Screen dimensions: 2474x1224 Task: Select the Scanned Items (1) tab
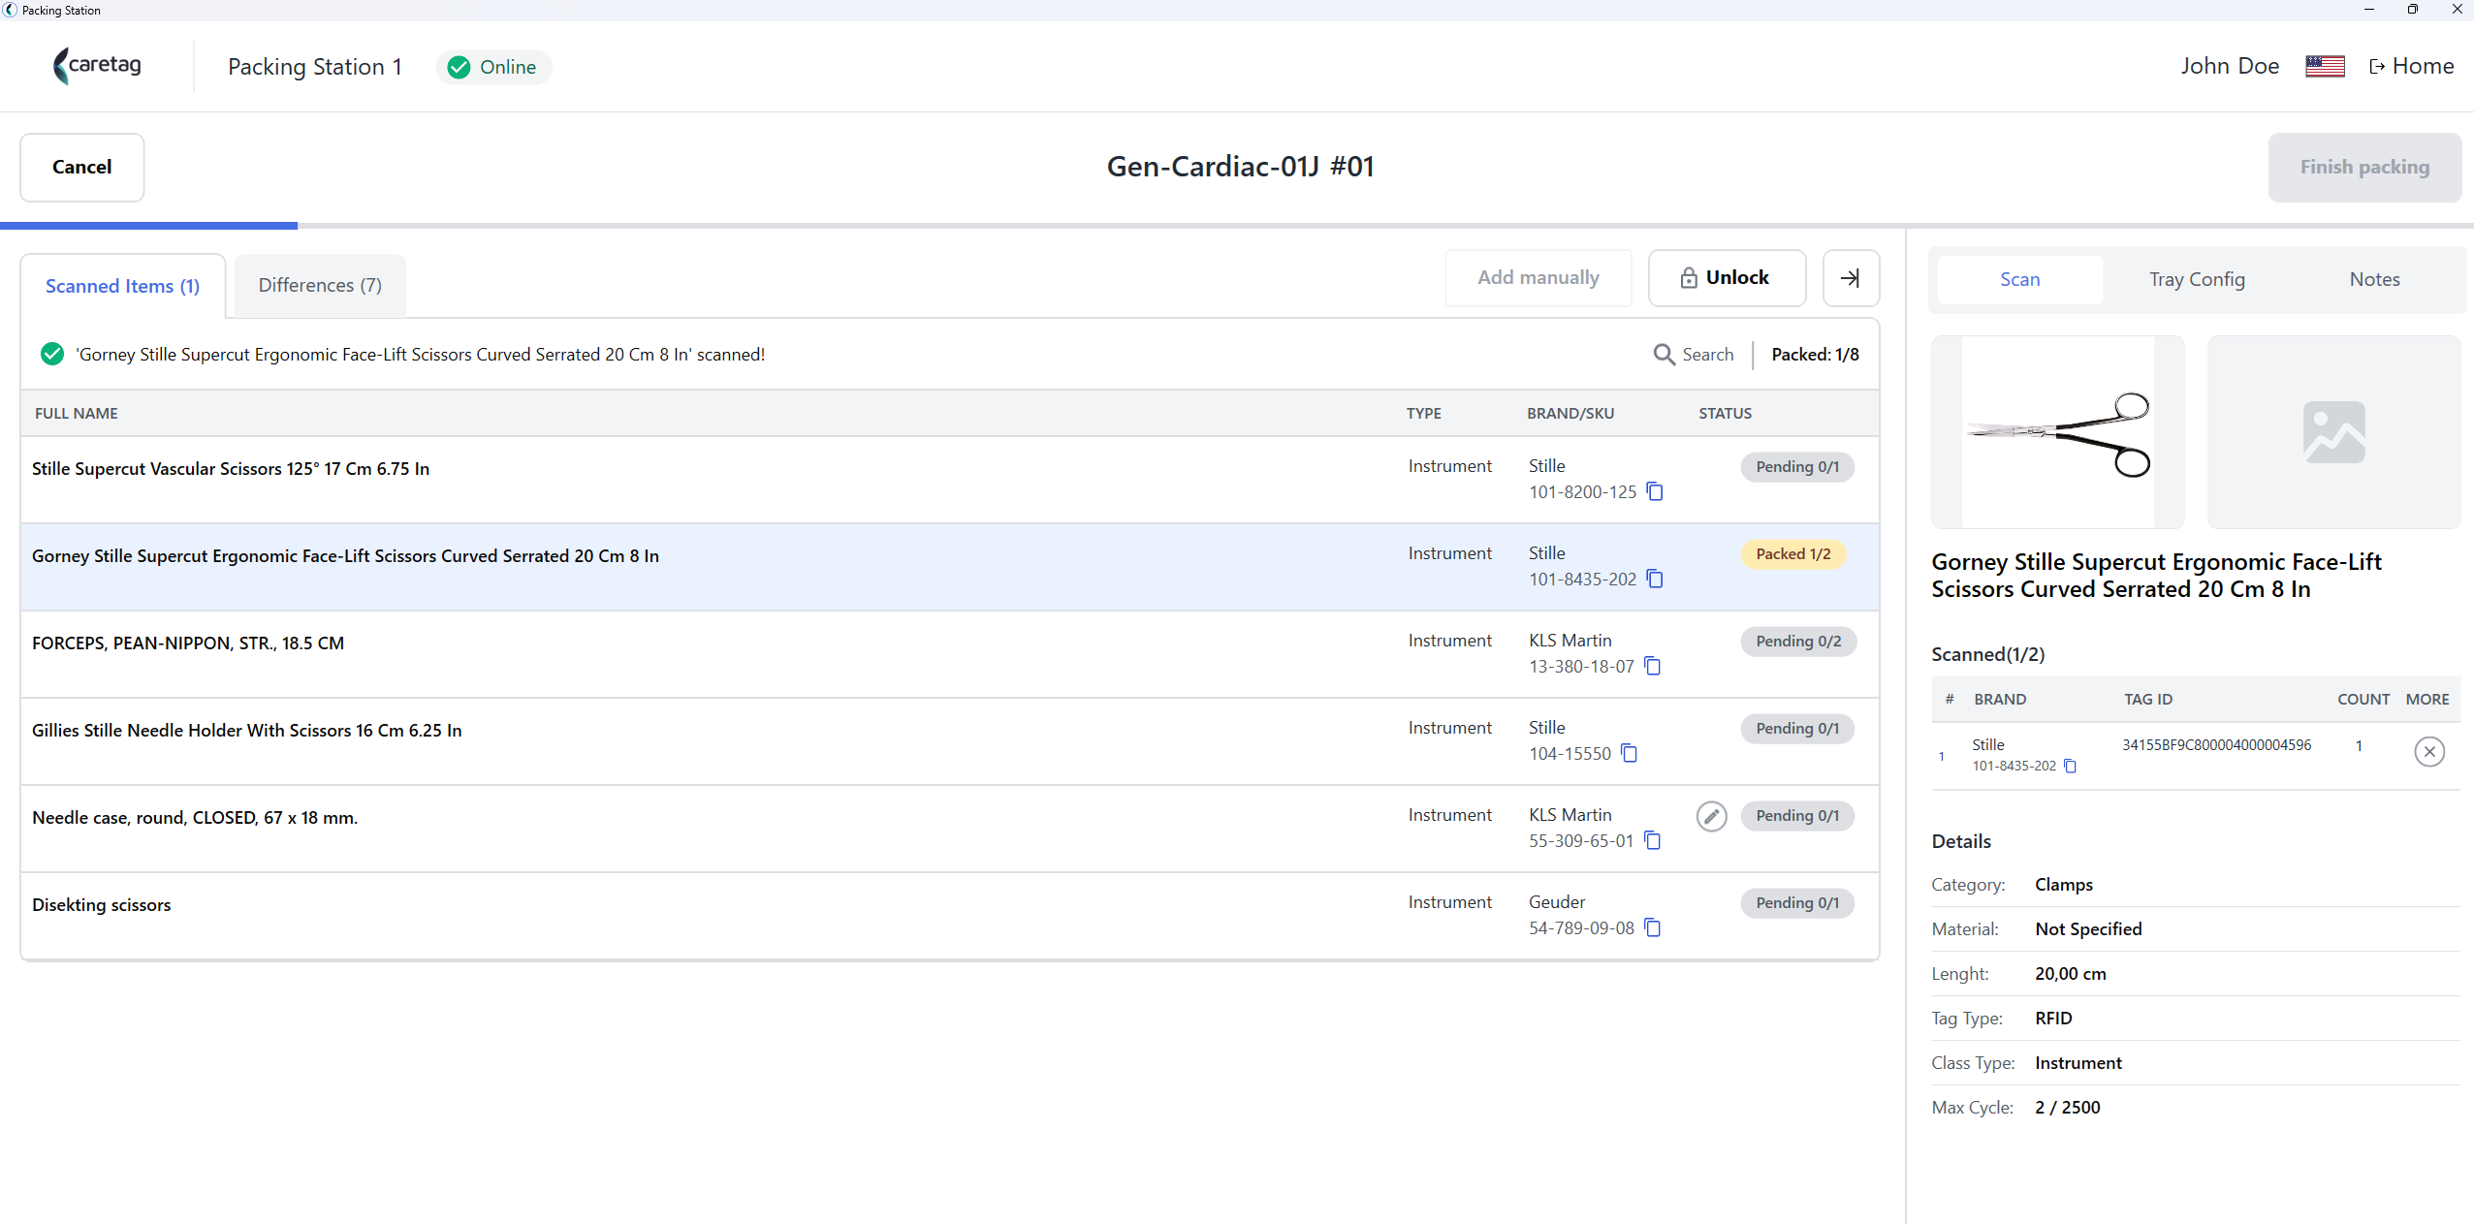pyautogui.click(x=123, y=286)
